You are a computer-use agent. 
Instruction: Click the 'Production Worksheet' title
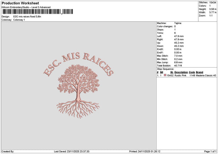(x=20, y=3)
